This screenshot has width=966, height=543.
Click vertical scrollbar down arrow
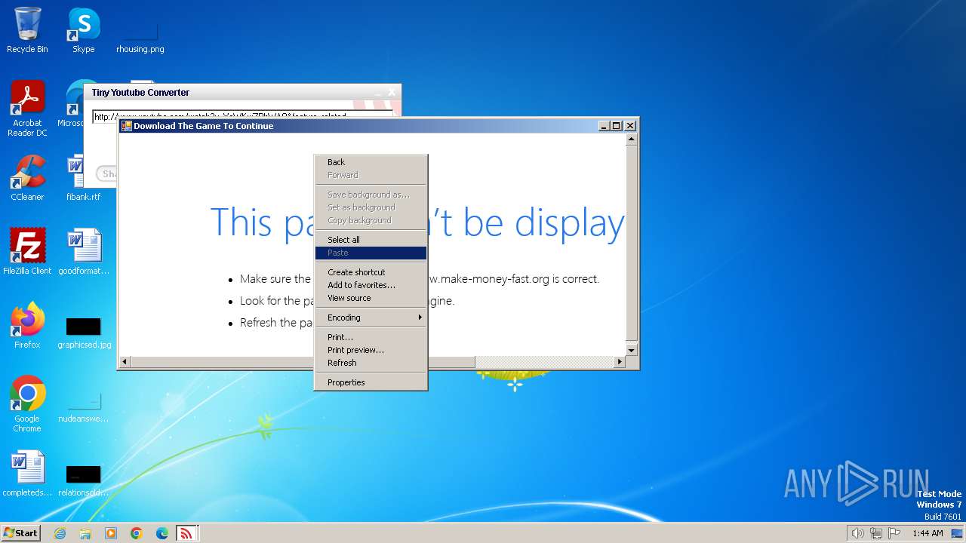tap(632, 350)
